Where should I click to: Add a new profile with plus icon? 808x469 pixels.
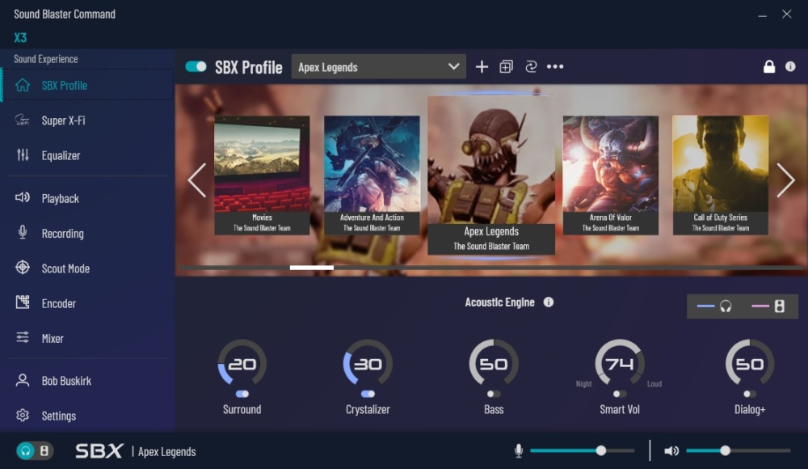482,66
